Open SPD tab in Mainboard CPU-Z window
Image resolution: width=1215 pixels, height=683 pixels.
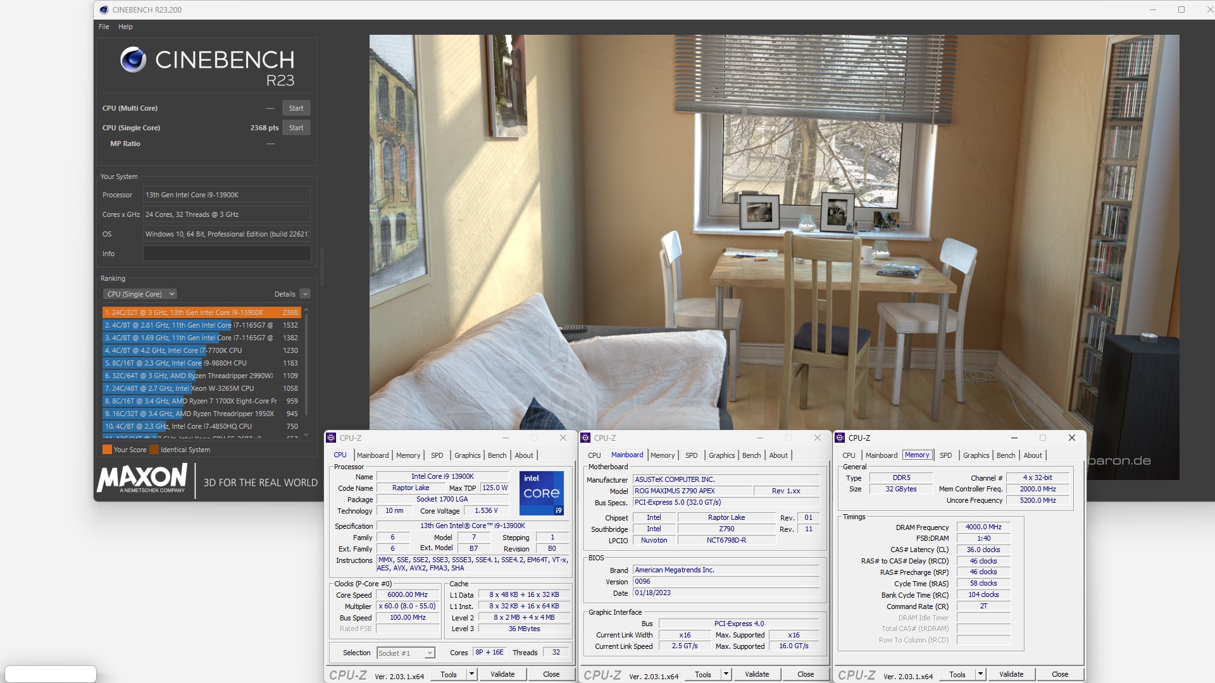point(692,455)
